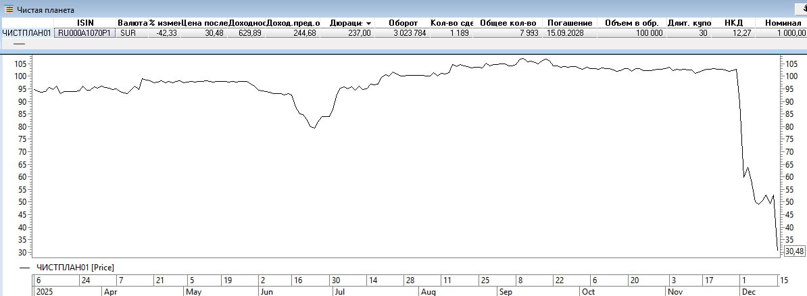Click the Погашение column header
Image resolution: width=807 pixels, height=296 pixels.
coord(569,23)
